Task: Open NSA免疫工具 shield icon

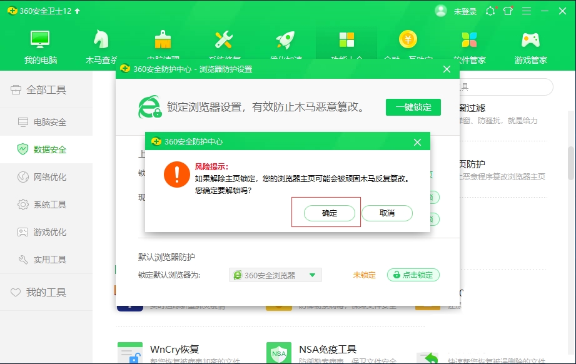Action: point(279,353)
